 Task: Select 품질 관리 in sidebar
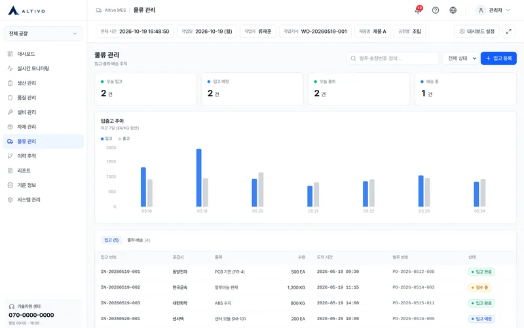[43, 98]
